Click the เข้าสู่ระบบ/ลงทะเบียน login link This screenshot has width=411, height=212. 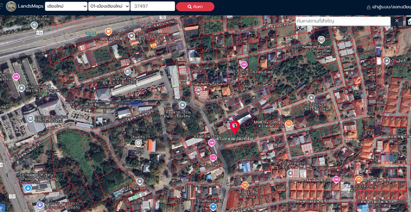click(388, 7)
